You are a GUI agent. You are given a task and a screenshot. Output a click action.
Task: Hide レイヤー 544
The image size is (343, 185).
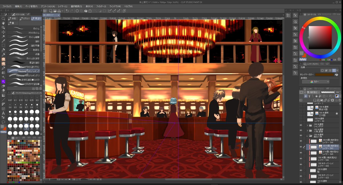[x=301, y=141]
